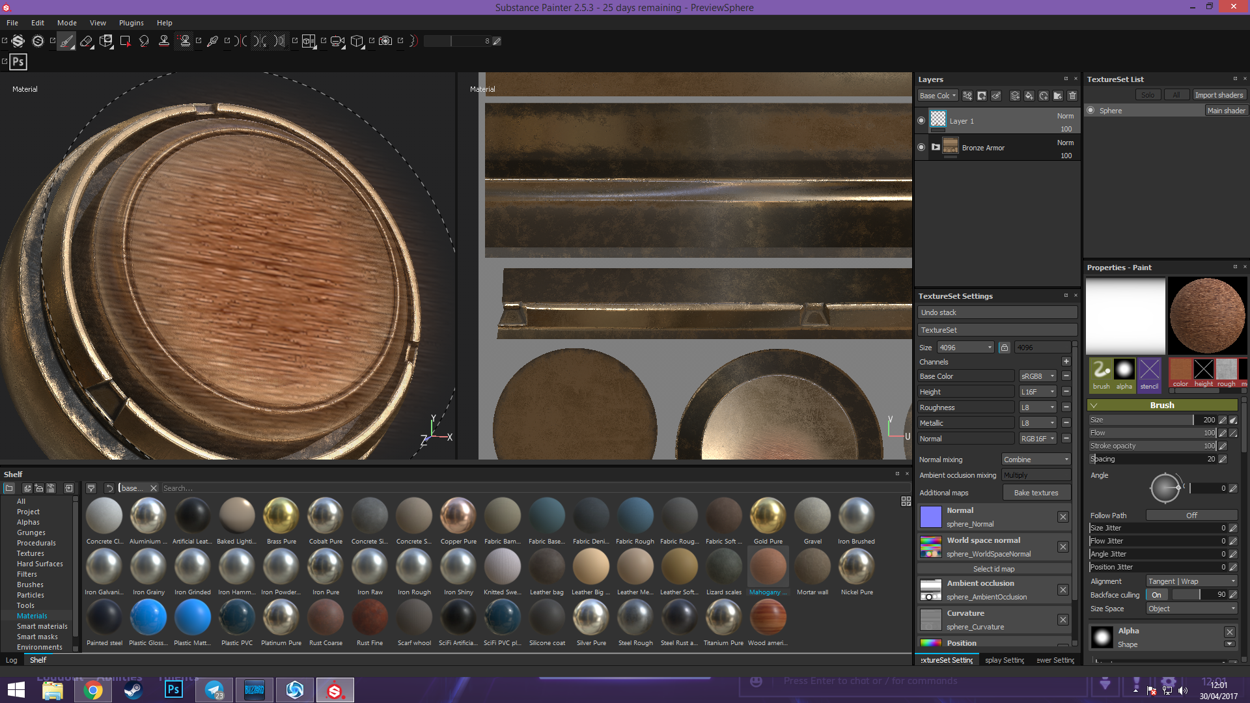Viewport: 1250px width, 703px height.
Task: Delete layer with trash icon
Action: [x=1072, y=96]
